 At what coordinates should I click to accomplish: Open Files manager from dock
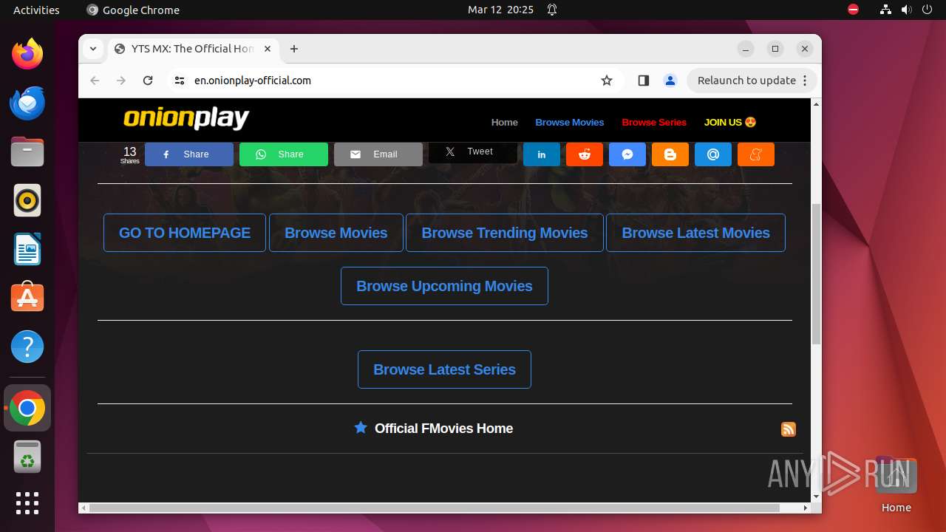[27, 151]
